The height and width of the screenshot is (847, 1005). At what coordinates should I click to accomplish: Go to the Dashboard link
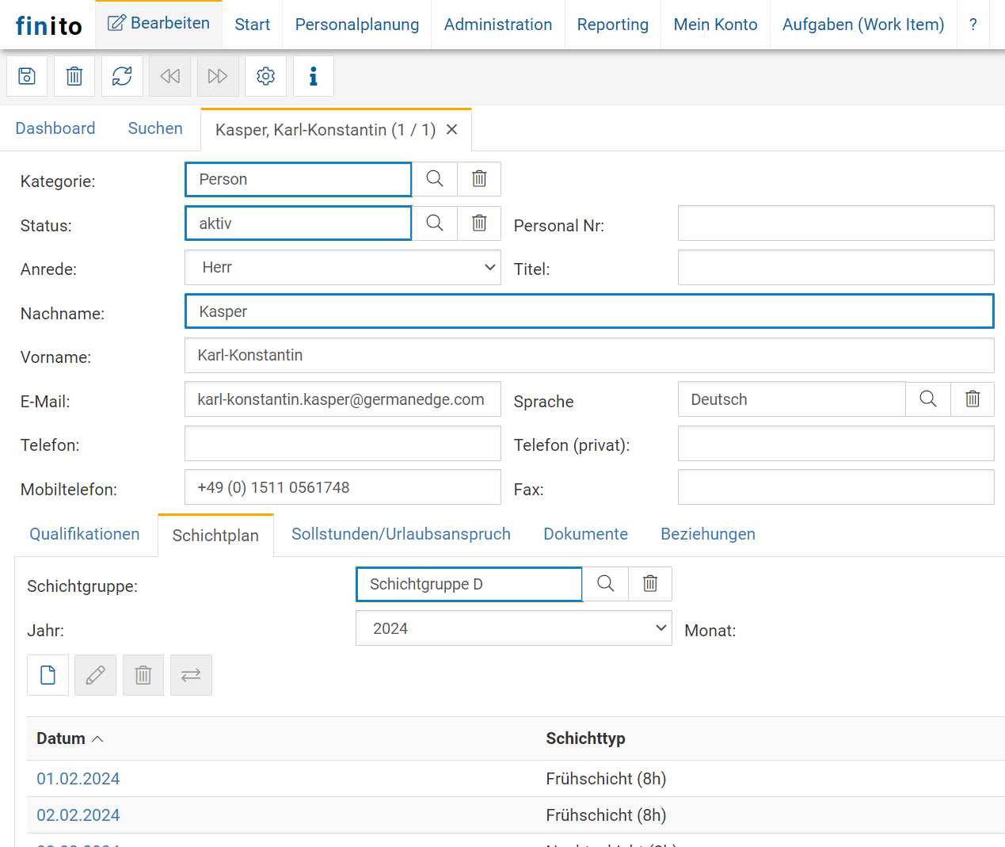pos(55,128)
